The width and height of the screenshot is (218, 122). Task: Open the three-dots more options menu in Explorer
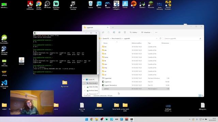point(156,33)
